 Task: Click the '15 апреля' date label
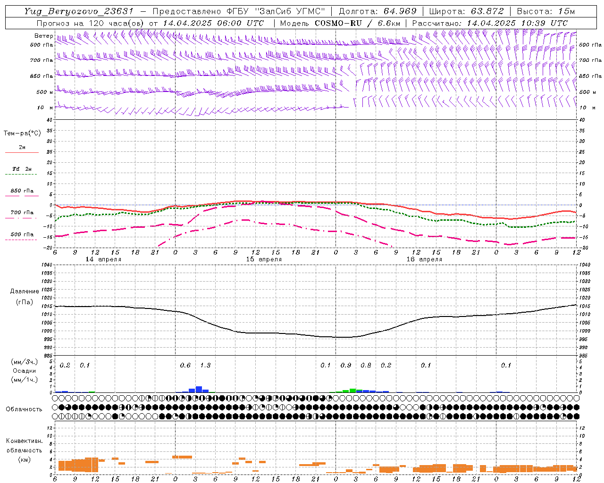264,259
